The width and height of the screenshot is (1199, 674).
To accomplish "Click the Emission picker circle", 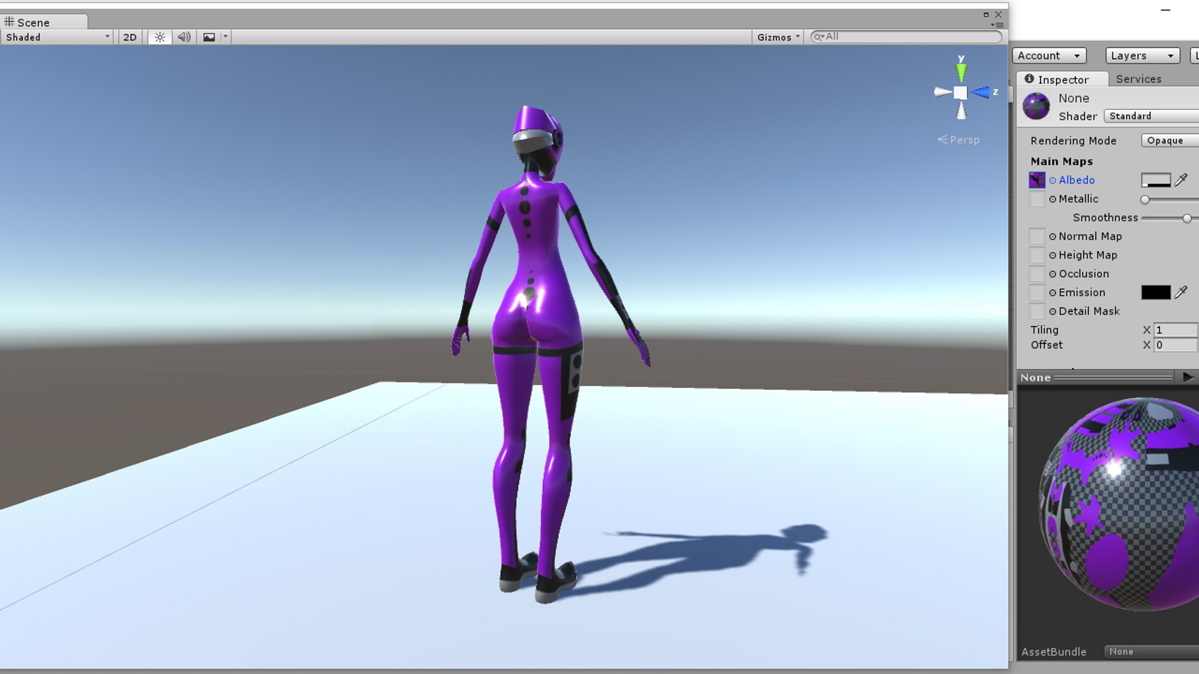I will [1053, 293].
